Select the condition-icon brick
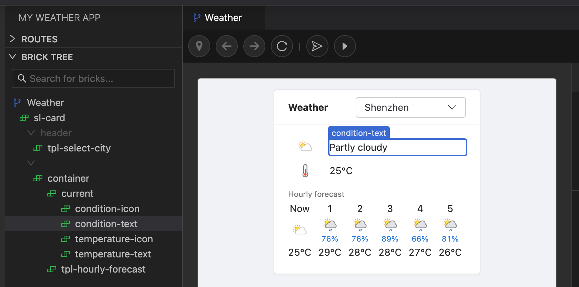The image size is (579, 287). point(107,209)
